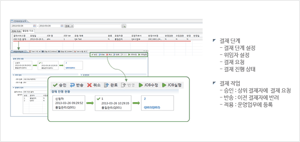The width and height of the screenshot is (300, 142).
Task: Click small 취소 button in detail panel toolbar
Action: 109,54
